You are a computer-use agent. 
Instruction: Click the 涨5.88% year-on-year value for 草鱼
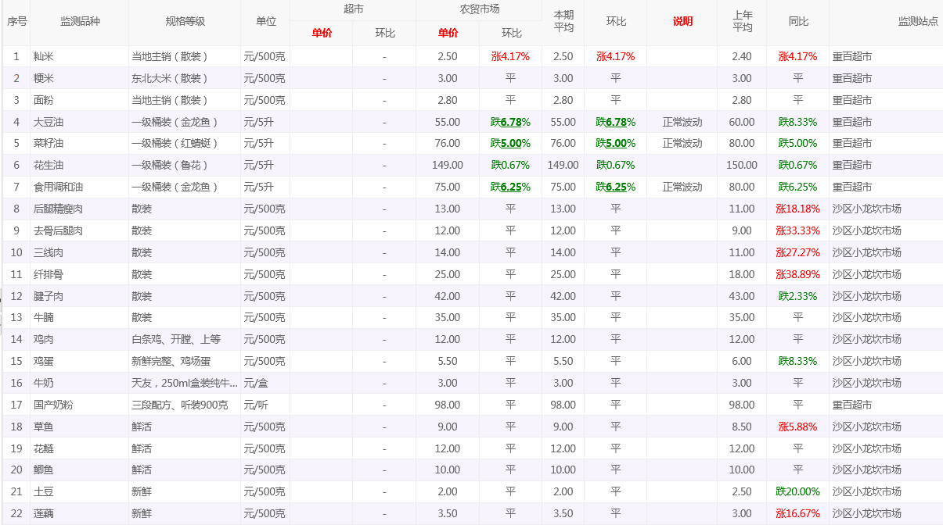[798, 427]
